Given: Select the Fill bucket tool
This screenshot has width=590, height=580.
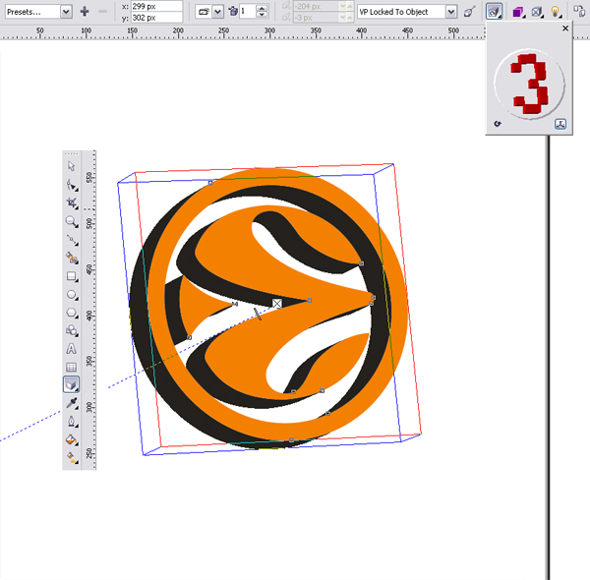Looking at the screenshot, I should [71, 439].
